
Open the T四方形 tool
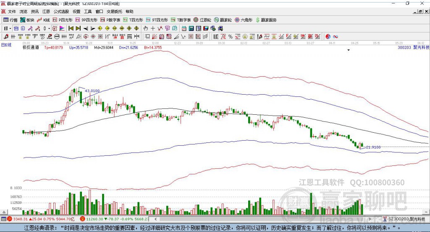pos(133,20)
